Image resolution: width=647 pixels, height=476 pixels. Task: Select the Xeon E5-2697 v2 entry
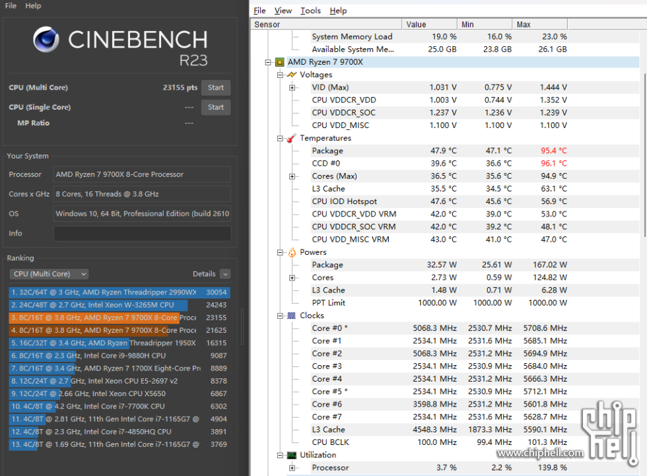click(x=119, y=381)
